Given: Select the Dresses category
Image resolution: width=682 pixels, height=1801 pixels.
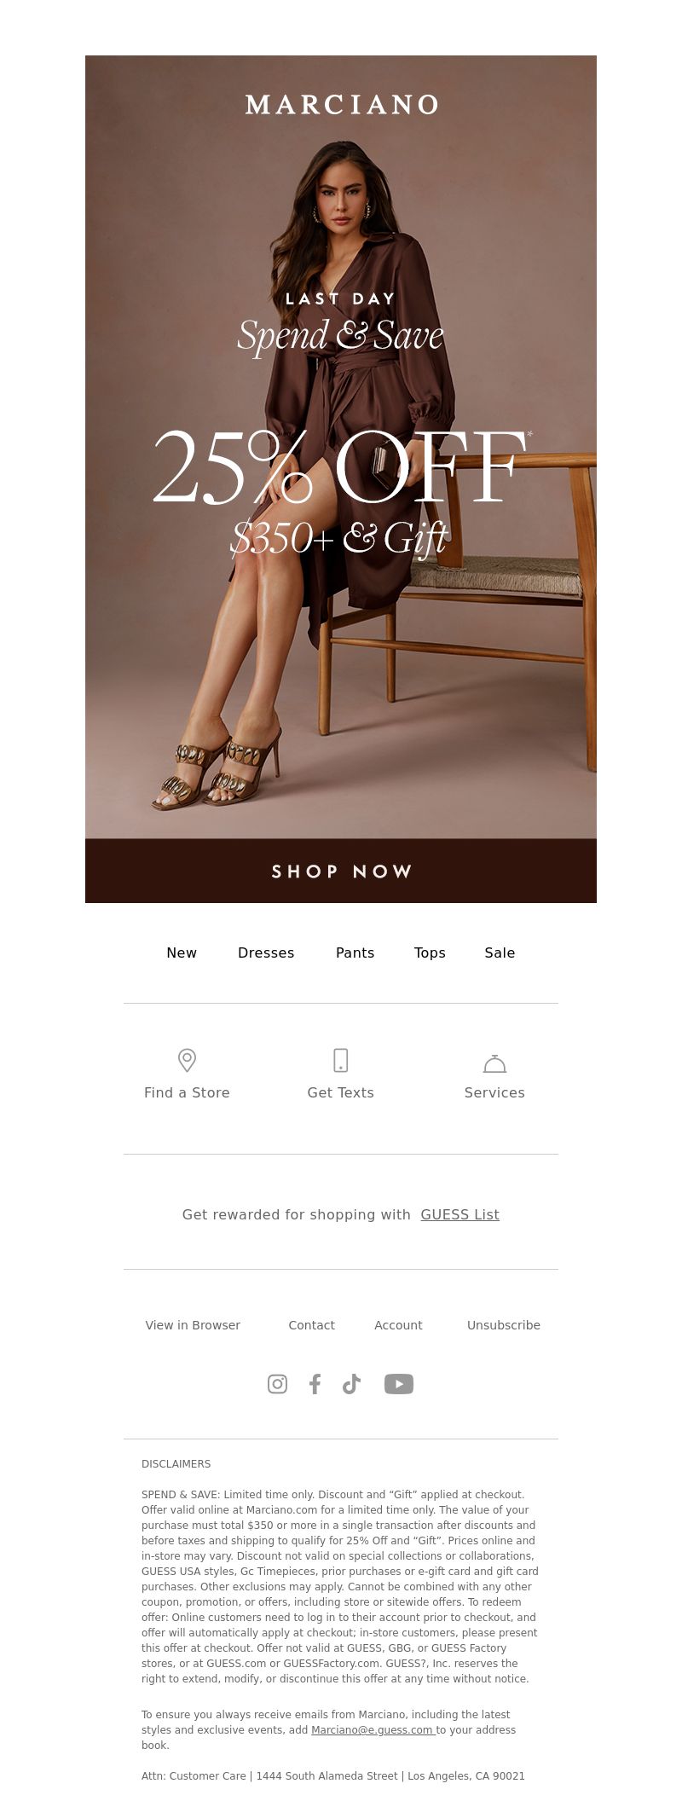Looking at the screenshot, I should 266,953.
